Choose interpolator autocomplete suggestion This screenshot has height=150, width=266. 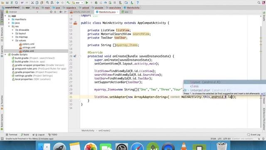point(225,90)
